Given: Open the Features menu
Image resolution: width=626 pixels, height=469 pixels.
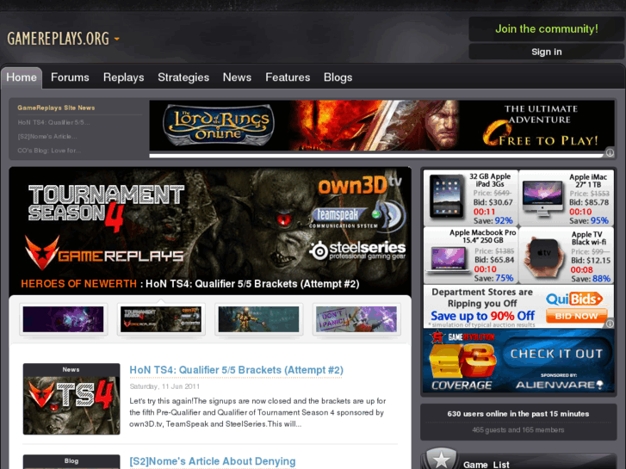Looking at the screenshot, I should point(288,77).
